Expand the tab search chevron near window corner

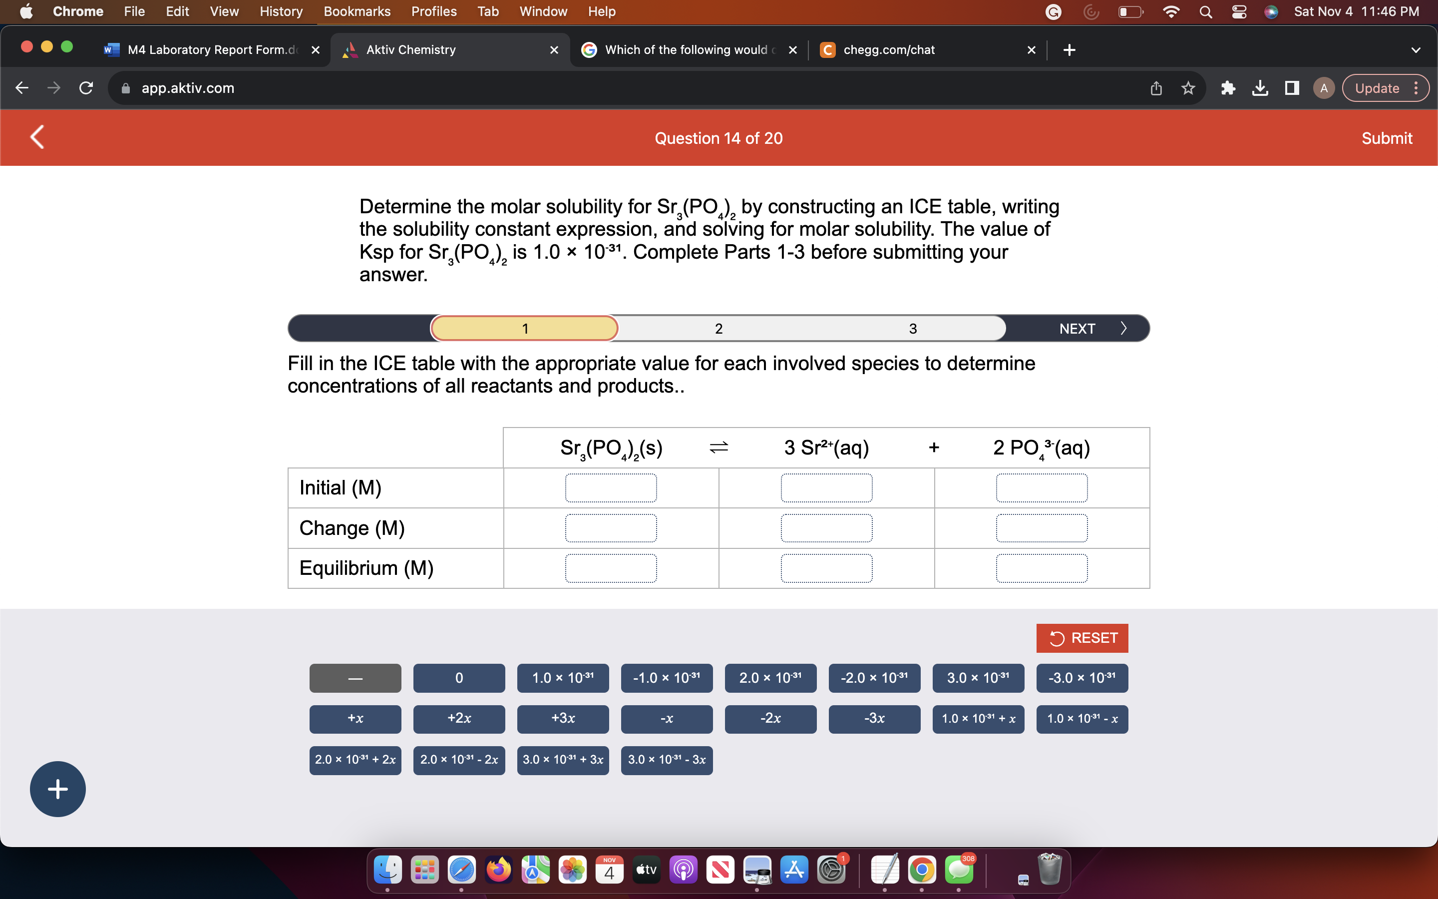tap(1416, 50)
